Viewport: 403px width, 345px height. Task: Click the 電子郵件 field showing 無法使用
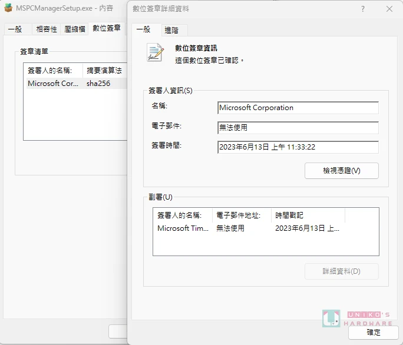coord(298,128)
